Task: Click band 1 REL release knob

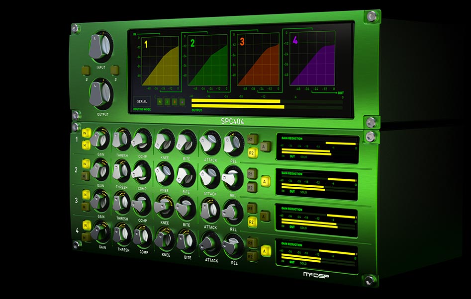Action: 232,143
